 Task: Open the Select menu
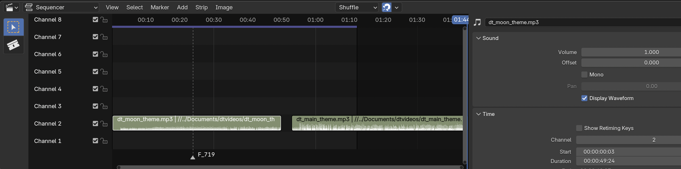pyautogui.click(x=135, y=7)
